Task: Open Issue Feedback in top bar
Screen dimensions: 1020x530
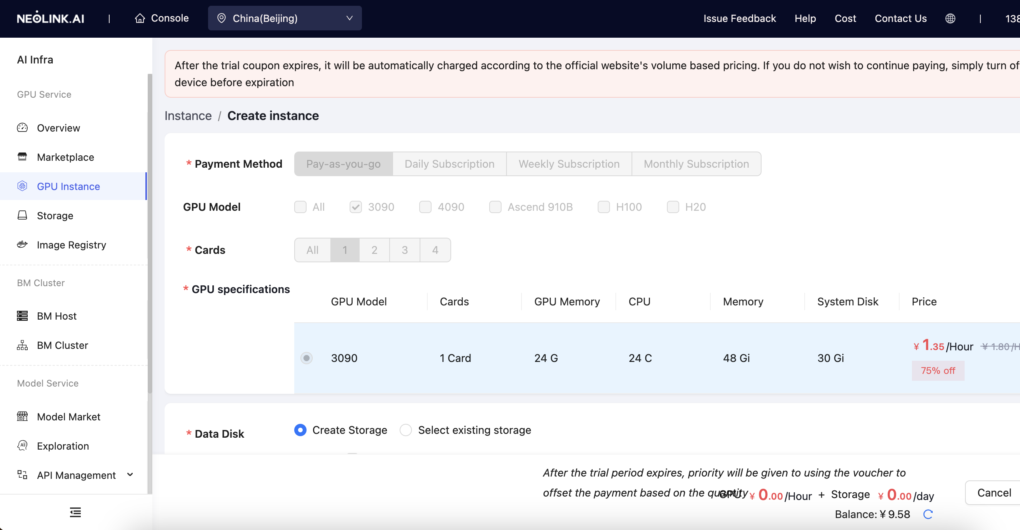Action: [739, 18]
